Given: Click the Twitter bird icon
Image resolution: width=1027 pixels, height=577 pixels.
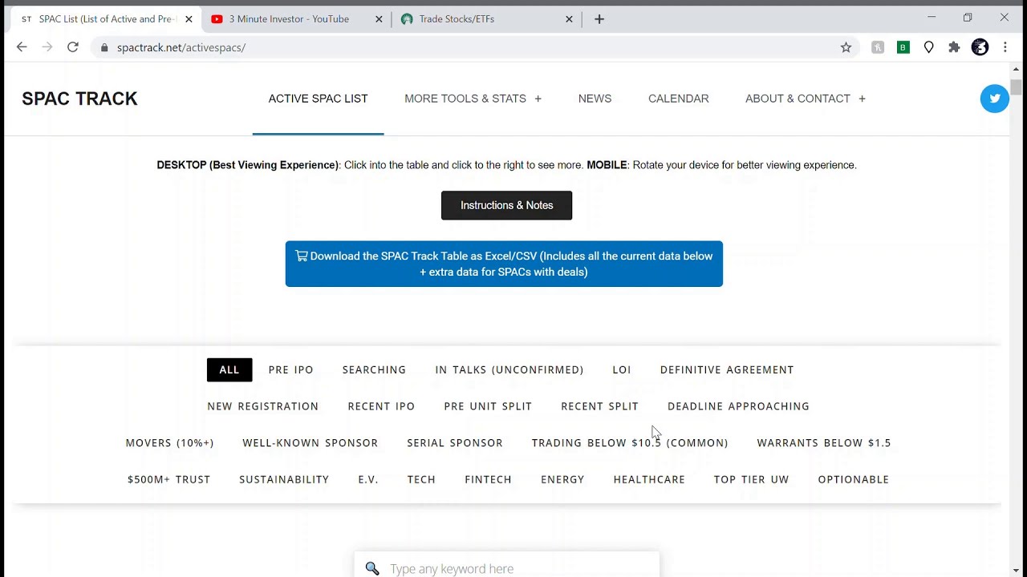Looking at the screenshot, I should 995,99.
